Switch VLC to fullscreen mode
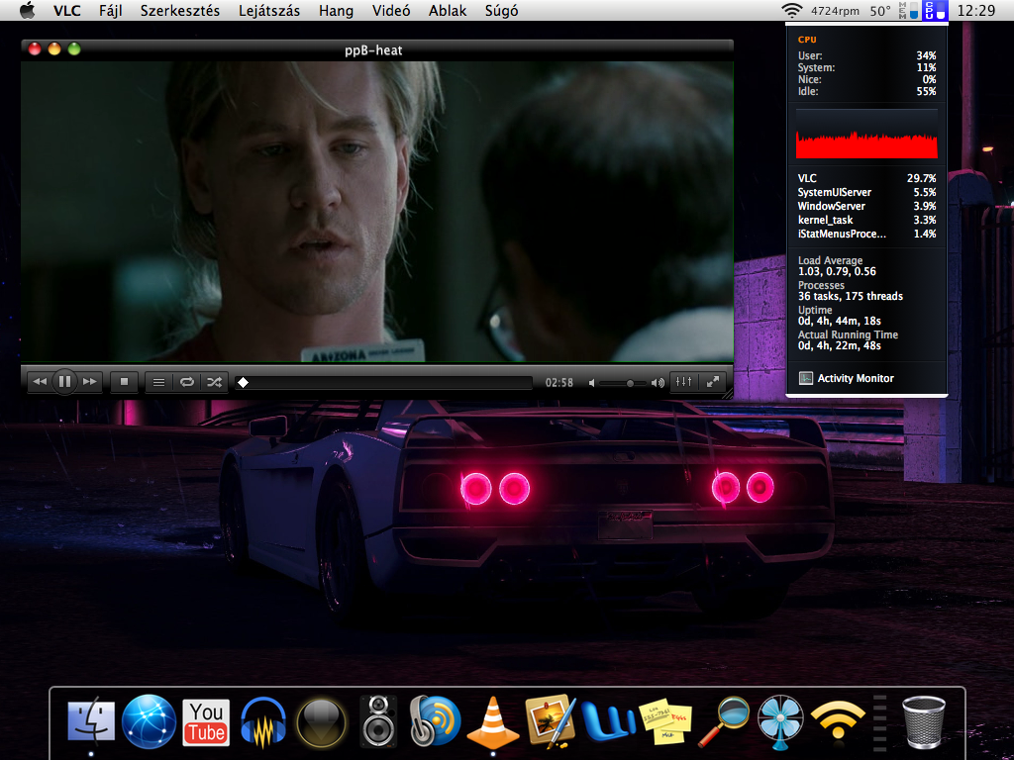Viewport: 1014px width, 760px height. click(x=712, y=382)
